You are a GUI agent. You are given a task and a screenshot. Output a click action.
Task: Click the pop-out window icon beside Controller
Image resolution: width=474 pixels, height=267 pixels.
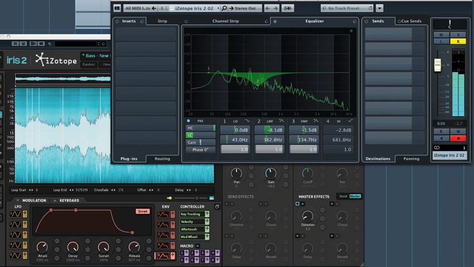coord(217,207)
